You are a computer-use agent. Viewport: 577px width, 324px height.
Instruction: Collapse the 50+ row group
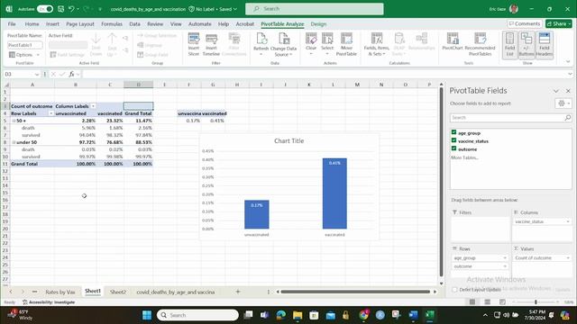coord(14,121)
